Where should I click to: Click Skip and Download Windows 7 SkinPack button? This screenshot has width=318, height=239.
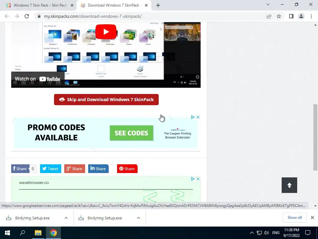pyautogui.click(x=106, y=100)
